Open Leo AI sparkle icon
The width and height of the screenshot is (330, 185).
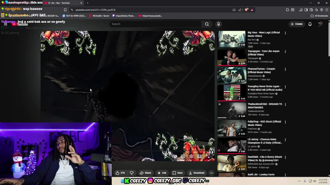click(x=316, y=10)
